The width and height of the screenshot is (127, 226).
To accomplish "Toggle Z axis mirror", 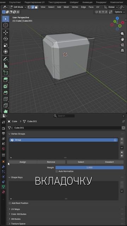I will click(106, 12).
